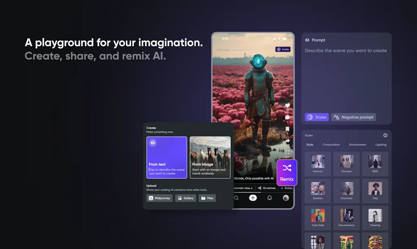Open profile avatar in bottom bar

click(x=285, y=198)
